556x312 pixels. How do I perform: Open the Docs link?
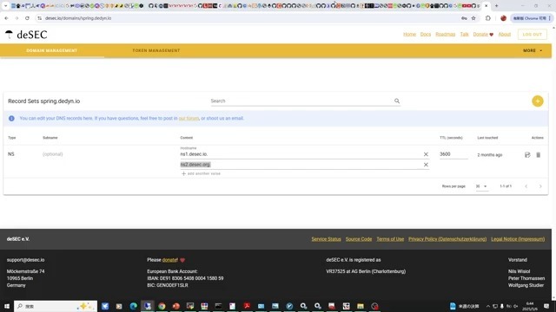426,35
